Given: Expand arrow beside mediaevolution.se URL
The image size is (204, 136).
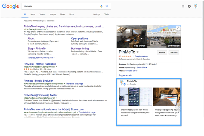Looking at the screenshot, I should pyautogui.click(x=65, y=84).
